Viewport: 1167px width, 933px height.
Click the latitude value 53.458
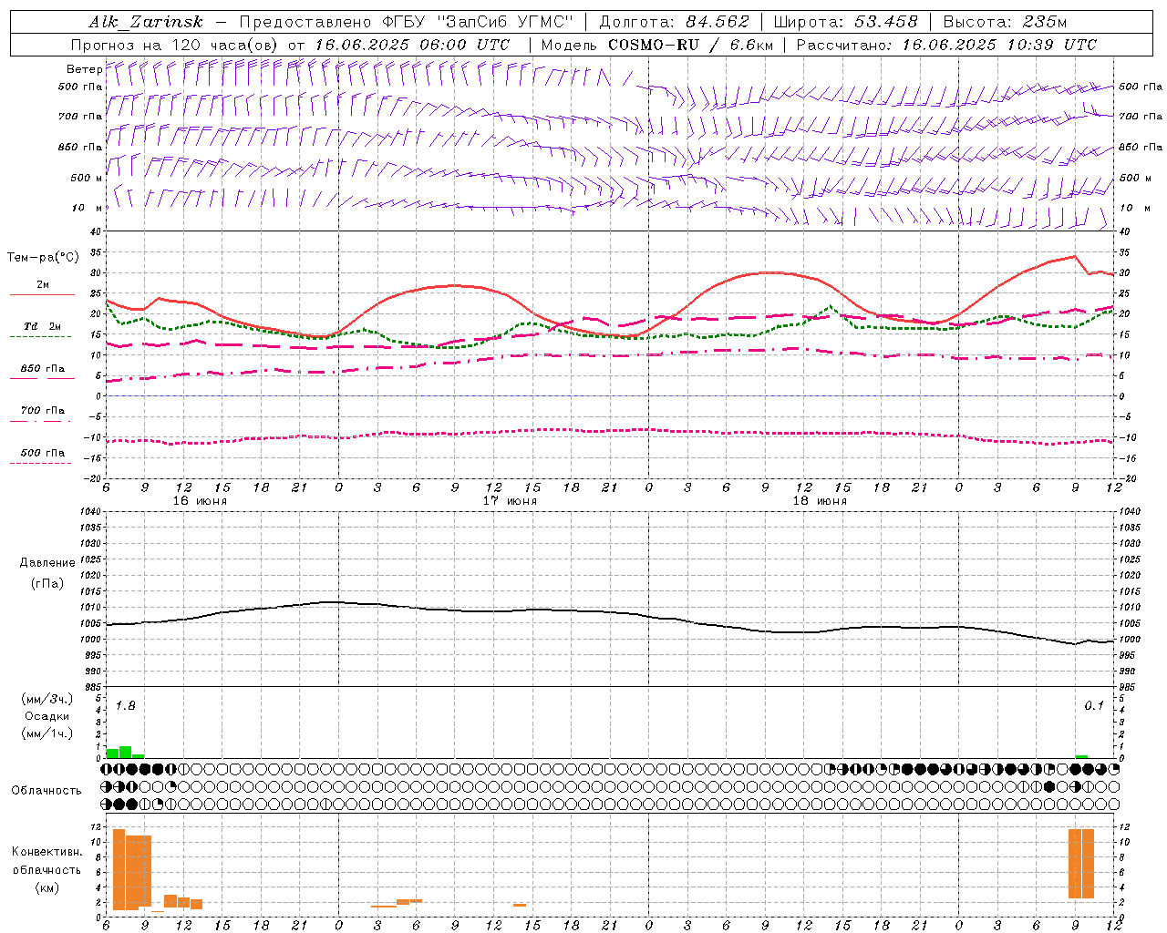(x=886, y=22)
